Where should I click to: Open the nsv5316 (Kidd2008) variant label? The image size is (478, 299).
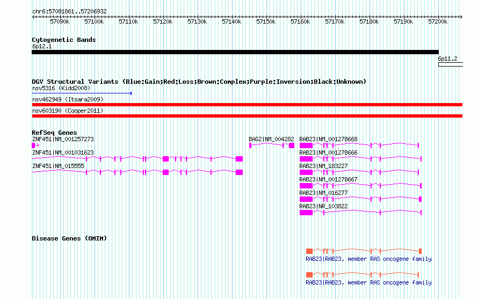(x=61, y=88)
